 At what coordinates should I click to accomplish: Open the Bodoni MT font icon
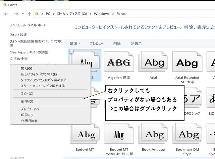(86, 135)
